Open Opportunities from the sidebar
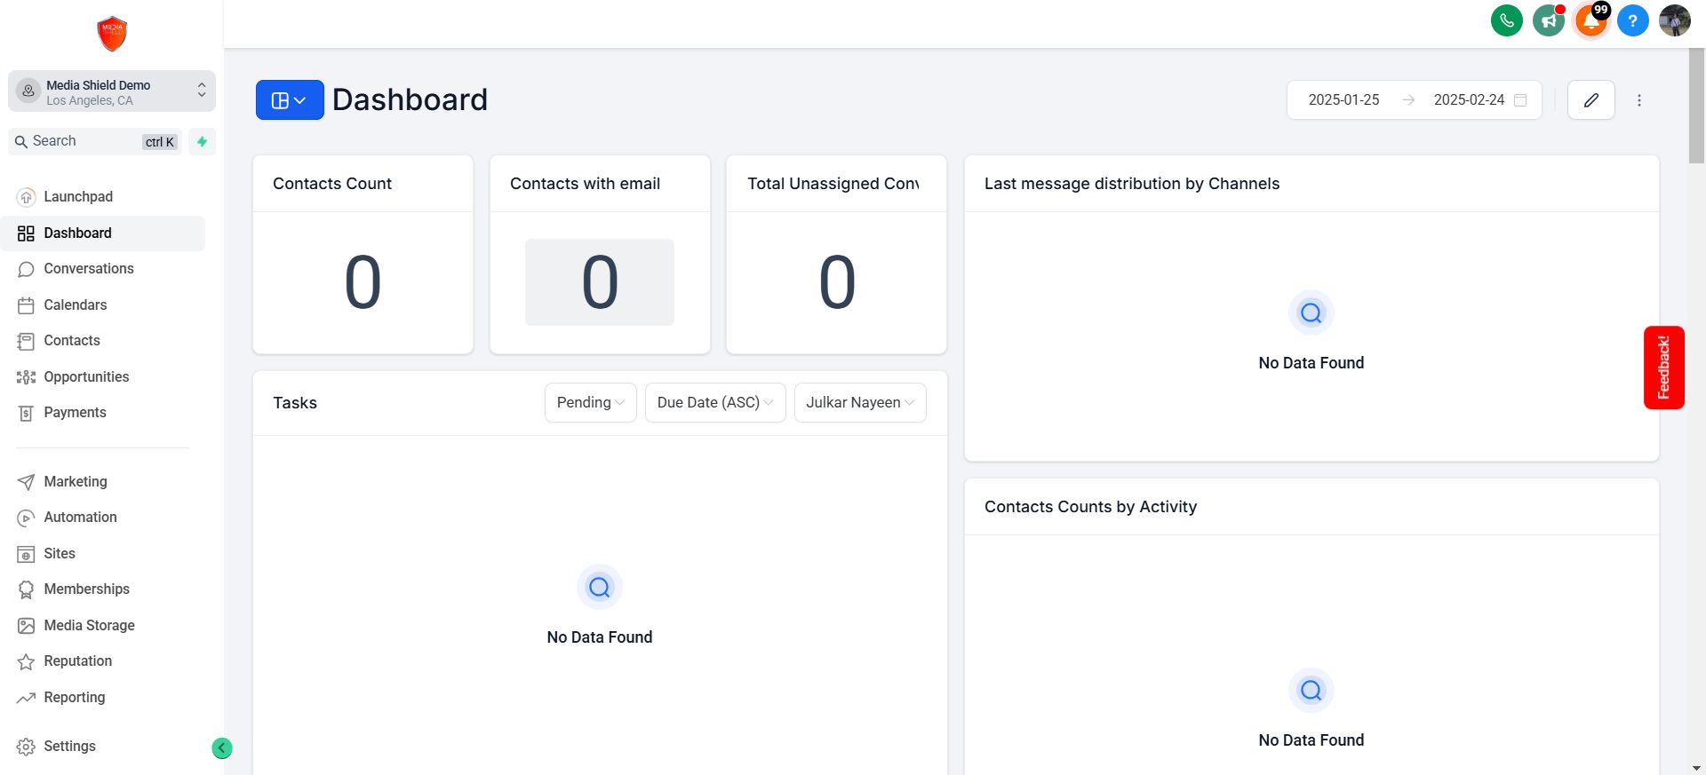 point(86,377)
